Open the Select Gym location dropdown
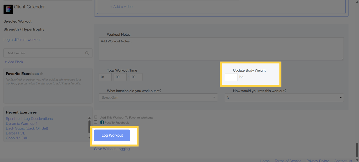The image size is (359, 162). click(158, 98)
